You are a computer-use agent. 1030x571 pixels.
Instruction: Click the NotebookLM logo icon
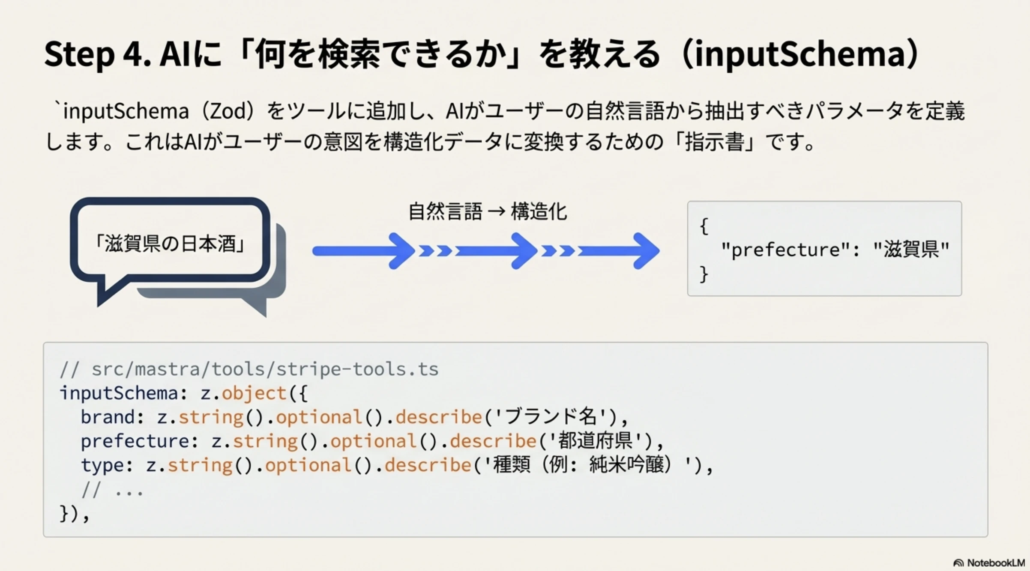coord(958,563)
